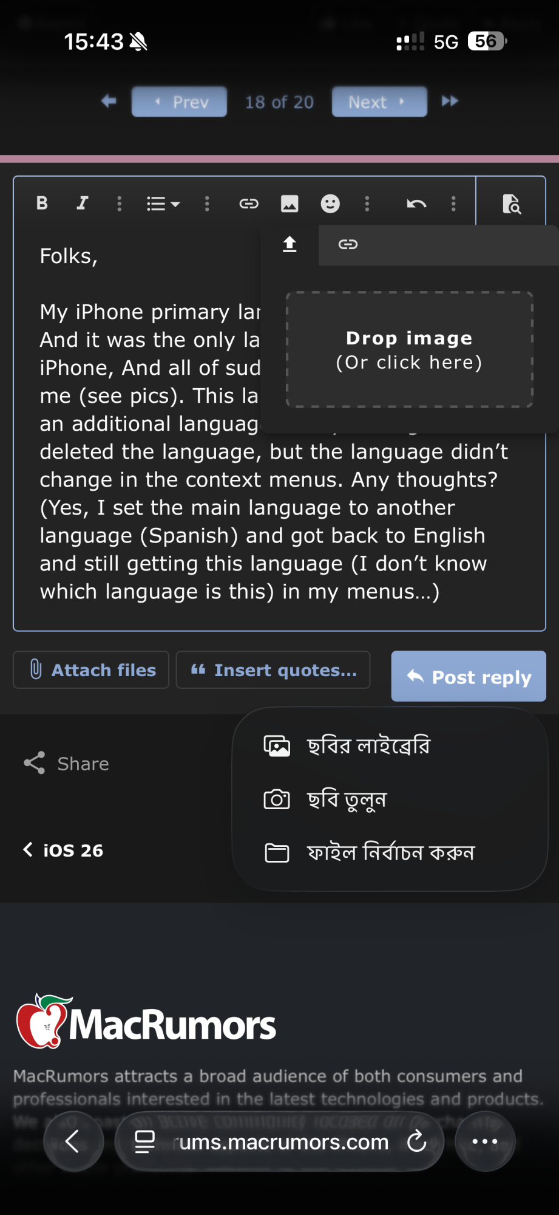
Task: Choose the take photo camera option
Action: click(346, 799)
